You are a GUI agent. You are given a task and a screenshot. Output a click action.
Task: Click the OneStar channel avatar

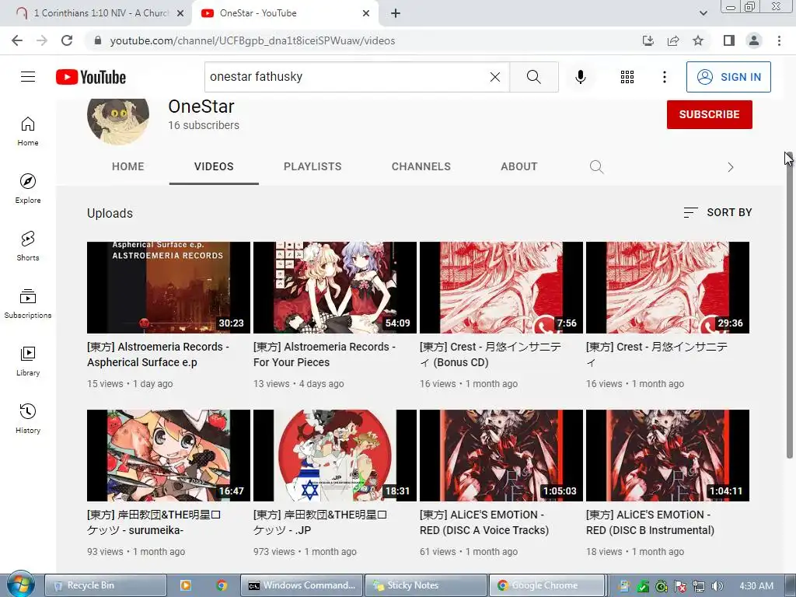[118, 120]
